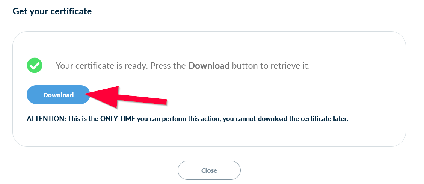The width and height of the screenshot is (424, 184).
Task: Click the word 'certificate' in the heading
Action: (72, 11)
